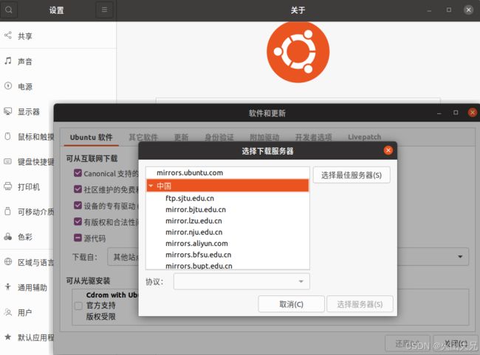480x355 pixels.
Task: Toggle the 设备的专有驱动 checkbox
Action: pyautogui.click(x=78, y=205)
